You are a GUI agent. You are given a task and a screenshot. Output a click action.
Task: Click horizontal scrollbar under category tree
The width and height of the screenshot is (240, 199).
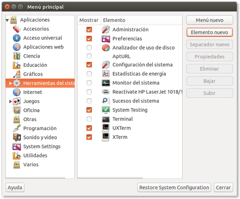(35, 178)
